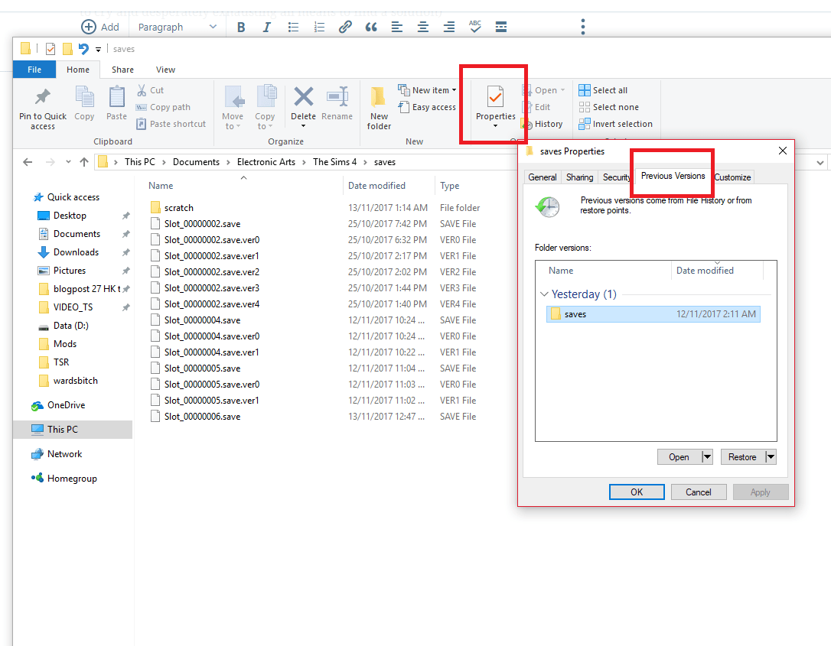Click the Up arrow navigation icon
This screenshot has height=646, width=831.
(84, 162)
